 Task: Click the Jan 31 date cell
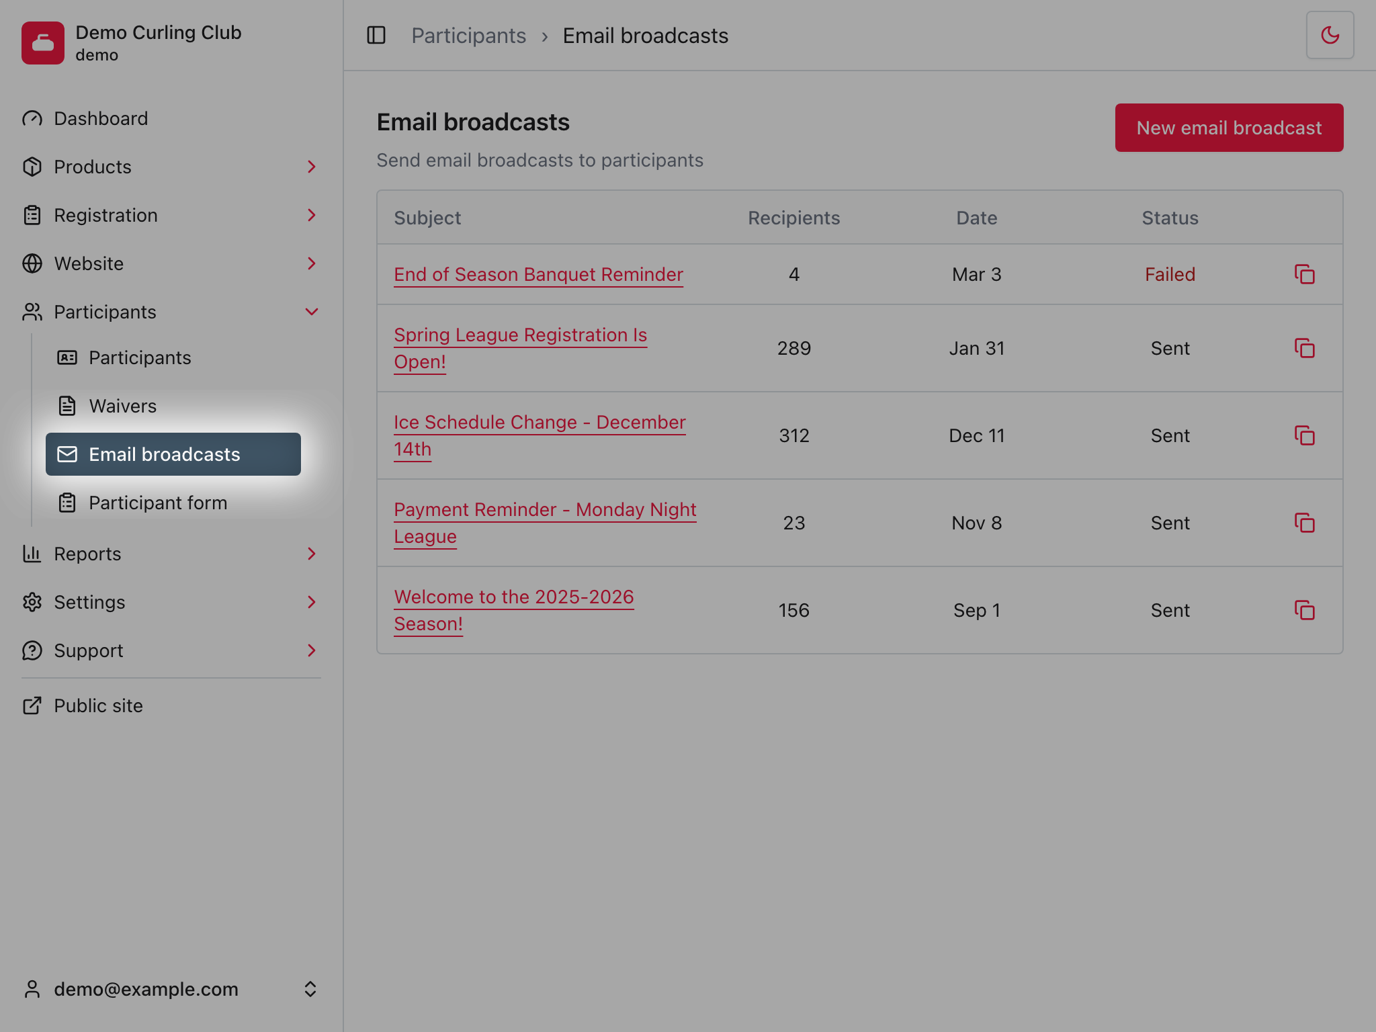[x=976, y=348]
